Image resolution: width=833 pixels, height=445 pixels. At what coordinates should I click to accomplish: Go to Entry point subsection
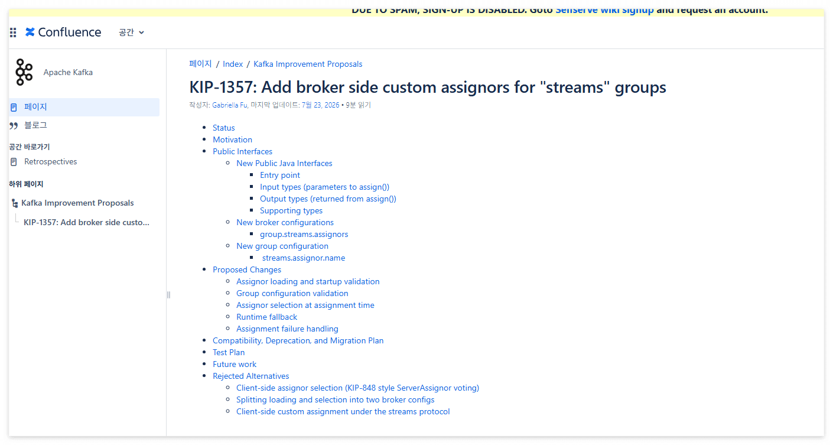[280, 175]
